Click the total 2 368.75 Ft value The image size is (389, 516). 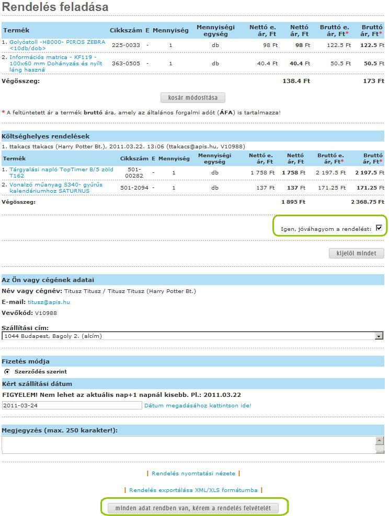coord(368,202)
